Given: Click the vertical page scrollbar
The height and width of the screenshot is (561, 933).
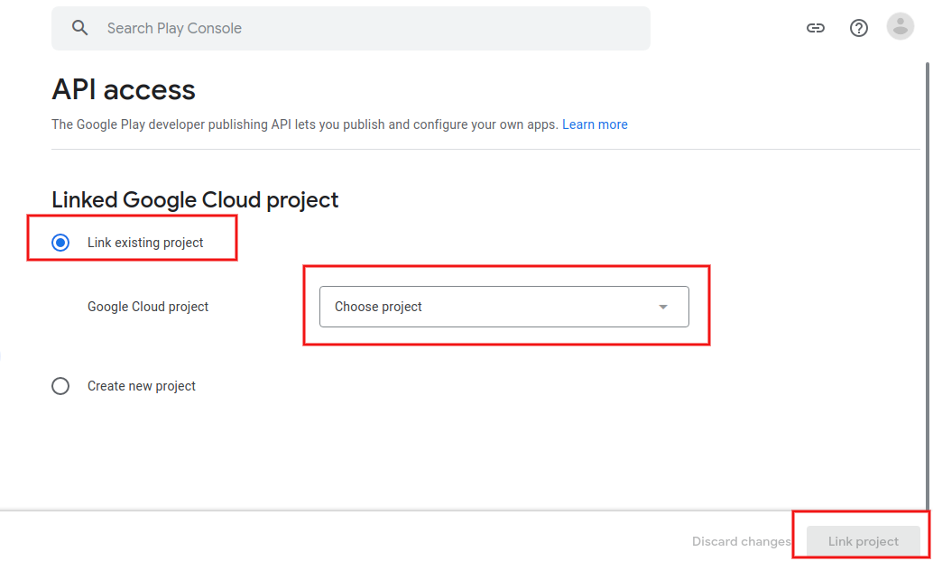Looking at the screenshot, I should pos(927,286).
